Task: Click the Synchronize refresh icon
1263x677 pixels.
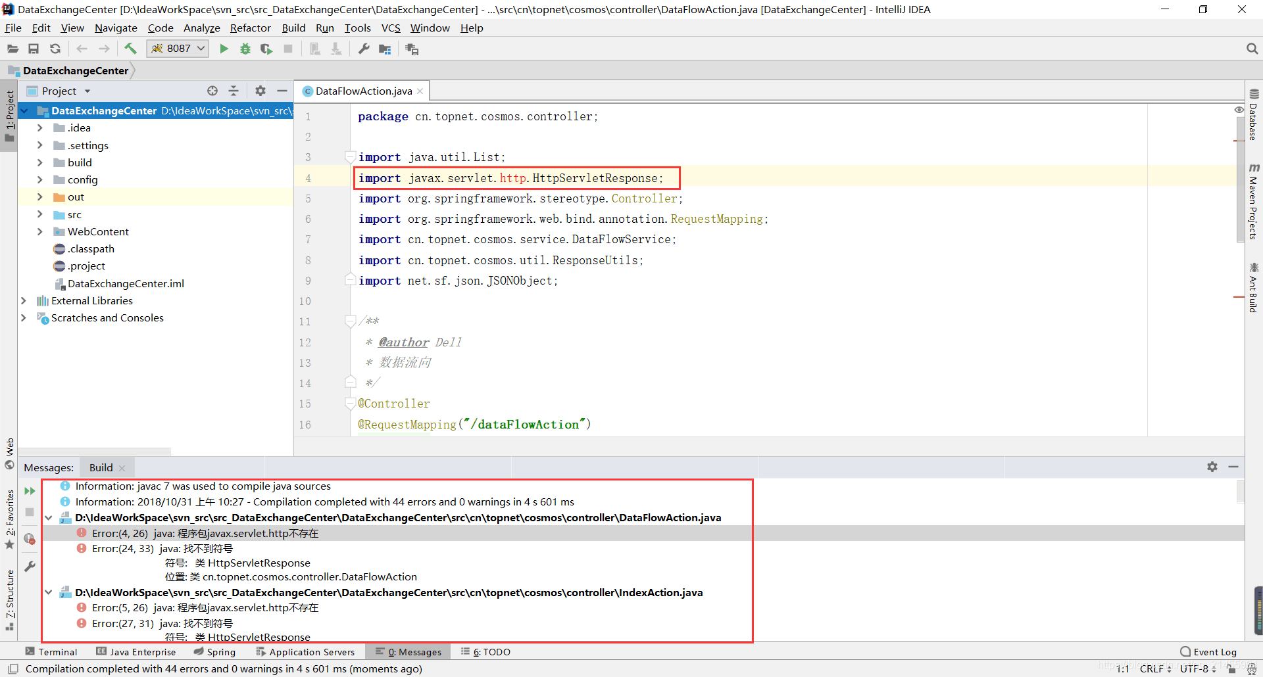Action: (55, 49)
